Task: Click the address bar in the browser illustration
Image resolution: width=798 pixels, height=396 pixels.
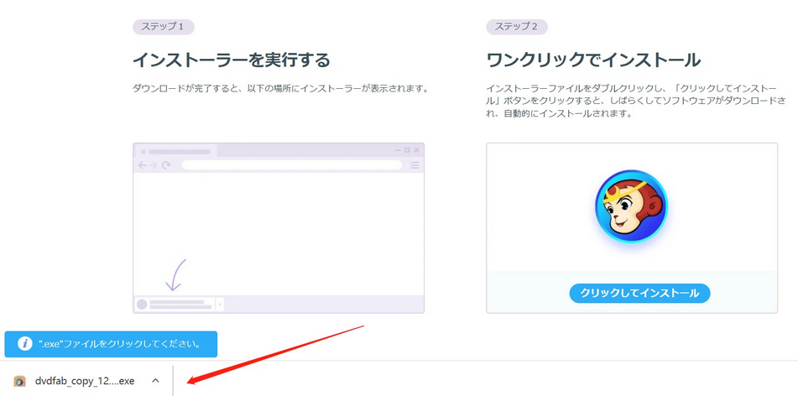Action: click(x=291, y=165)
